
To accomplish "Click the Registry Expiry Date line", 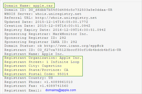I will click(55, 30).
